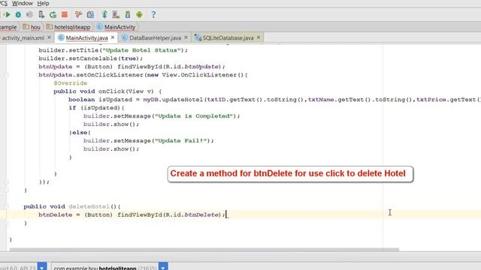The width and height of the screenshot is (481, 270).
Task: Launch the AVD Manager icon
Action: tap(116, 15)
